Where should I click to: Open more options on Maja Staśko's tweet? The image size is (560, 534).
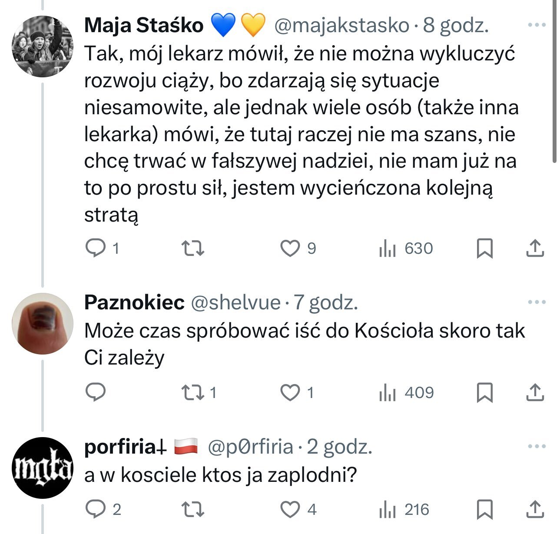[537, 25]
